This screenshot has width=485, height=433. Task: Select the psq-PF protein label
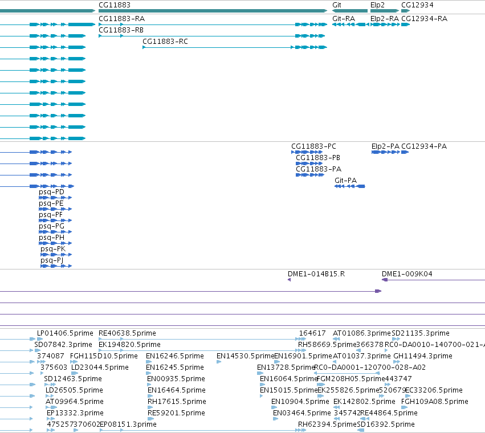(x=51, y=215)
